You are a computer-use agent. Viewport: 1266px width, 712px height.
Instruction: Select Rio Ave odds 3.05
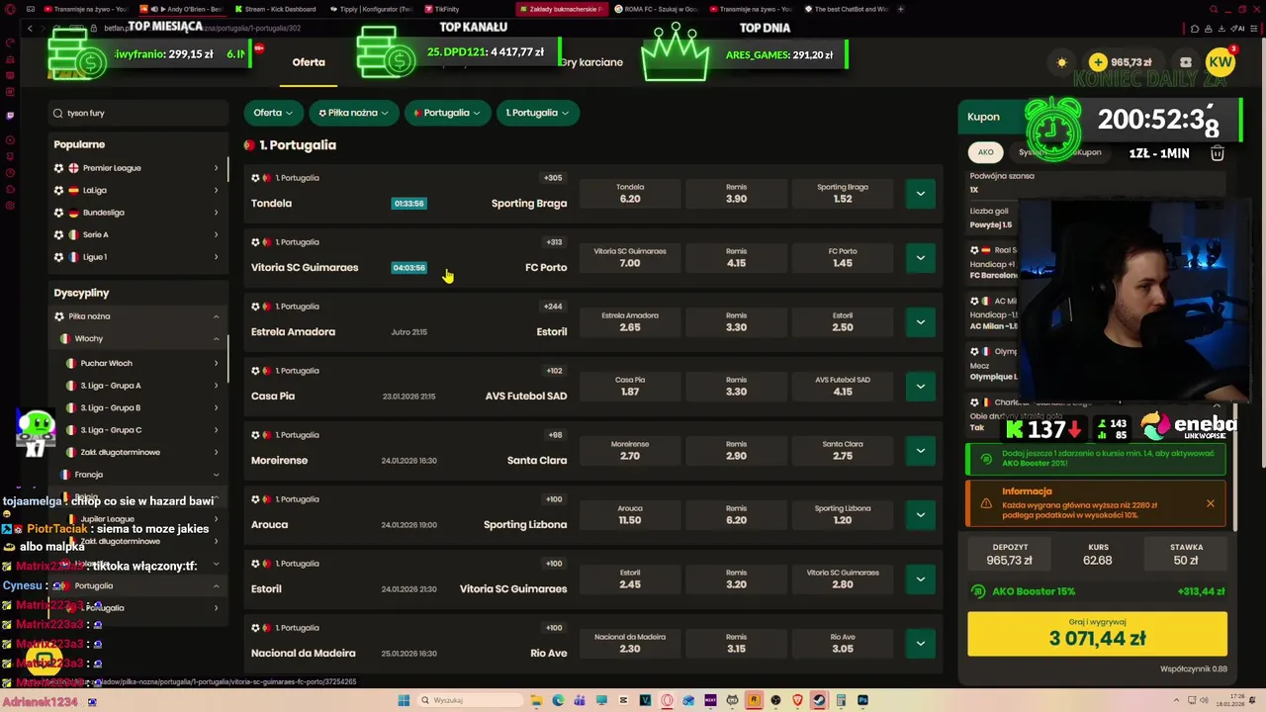[843, 643]
